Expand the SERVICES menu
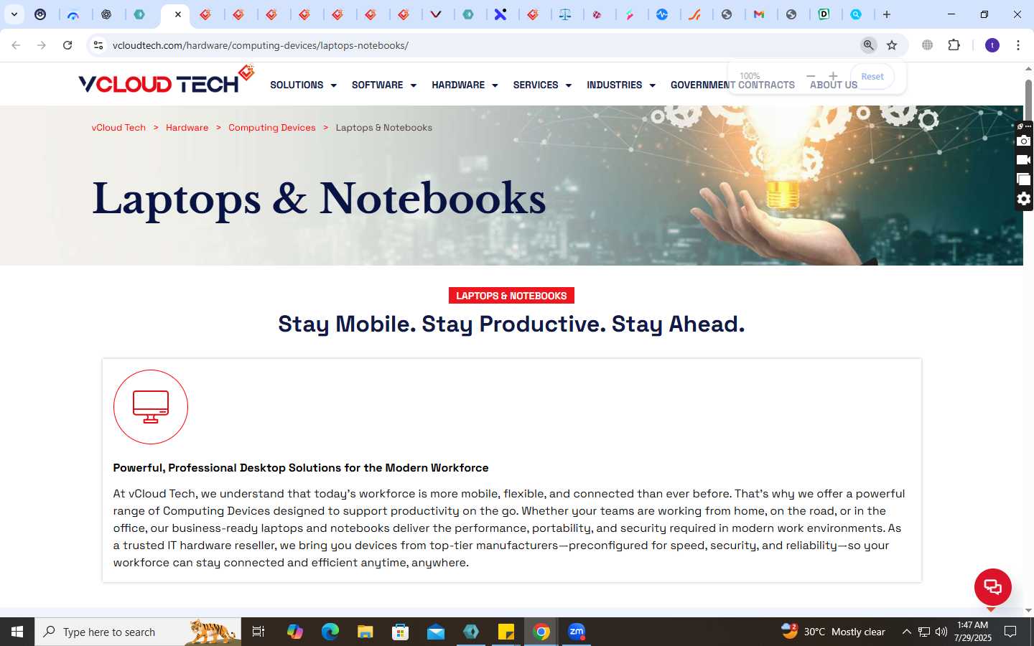The height and width of the screenshot is (646, 1034). click(542, 85)
